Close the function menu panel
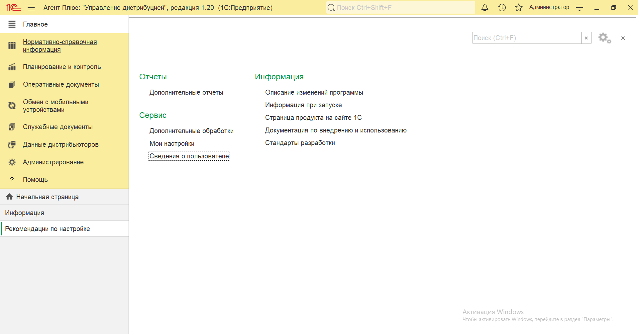This screenshot has height=334, width=638. 623,38
